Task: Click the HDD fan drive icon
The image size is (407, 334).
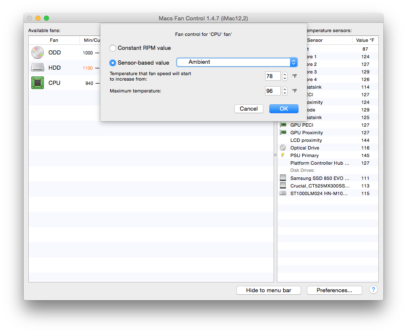Action: pos(38,68)
